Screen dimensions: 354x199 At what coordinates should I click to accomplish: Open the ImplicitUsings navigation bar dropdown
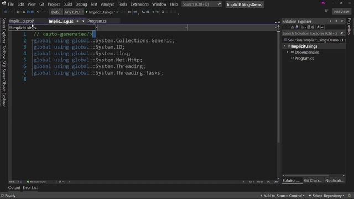click(53, 28)
